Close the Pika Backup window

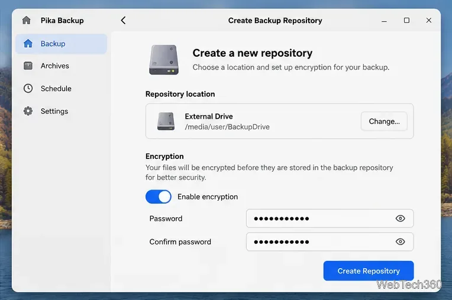429,21
